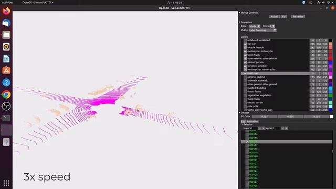Screen dimensions: 336x189
Task: Open the Help icon in dock
Action: point(6,82)
